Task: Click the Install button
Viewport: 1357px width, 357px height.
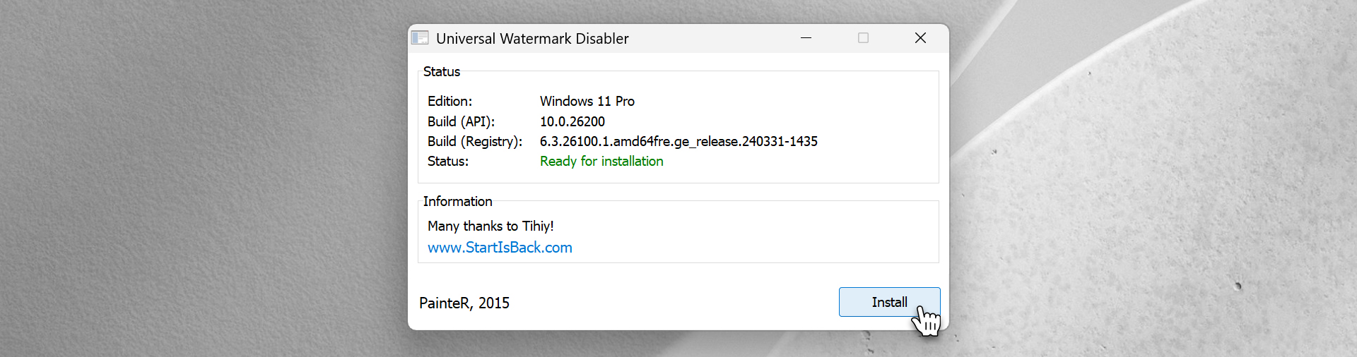Action: coord(888,302)
